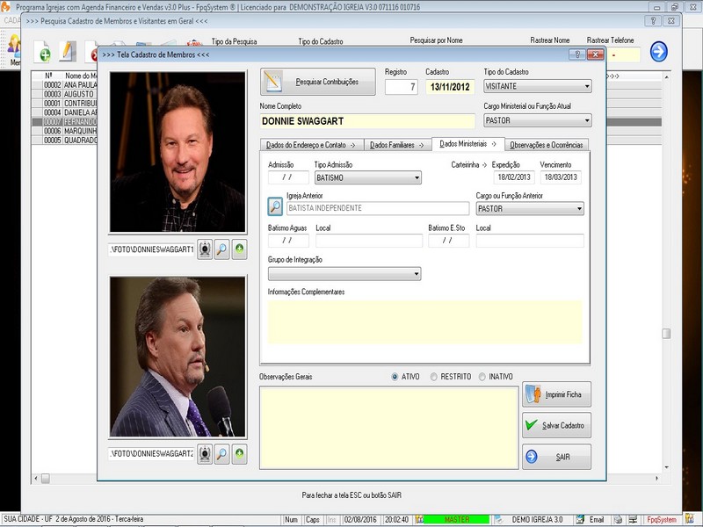
Task: Click the green add icon for first photo
Action: (x=239, y=249)
